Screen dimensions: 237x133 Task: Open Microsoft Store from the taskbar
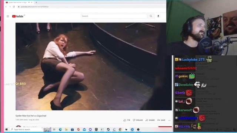(x=72, y=129)
